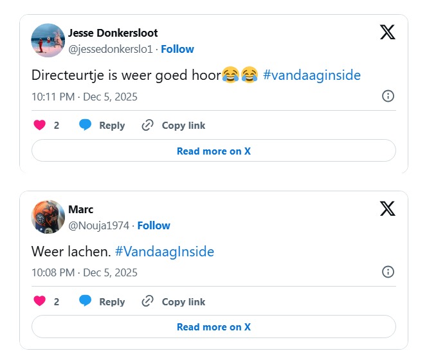The width and height of the screenshot is (436, 351).
Task: Follow @Nouja1974
Action: tap(154, 225)
